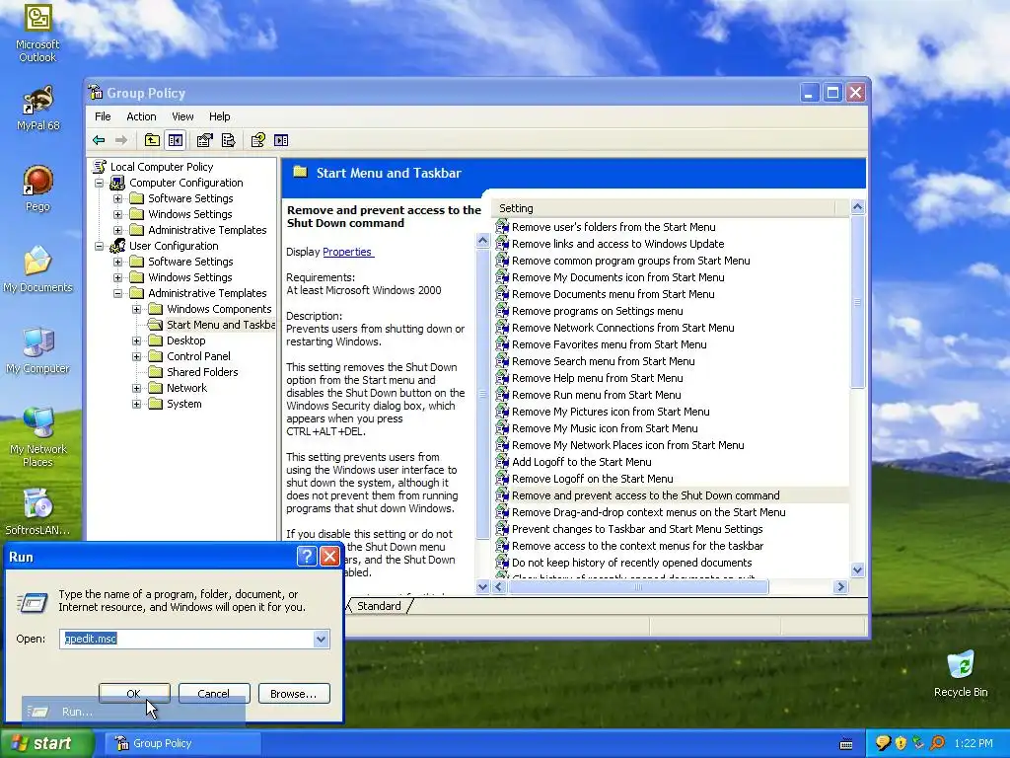The image size is (1010, 758).
Task: Select Shared Folders tree item
Action: tap(202, 372)
